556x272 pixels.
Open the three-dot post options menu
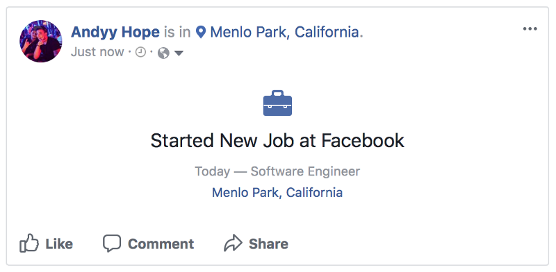[530, 29]
